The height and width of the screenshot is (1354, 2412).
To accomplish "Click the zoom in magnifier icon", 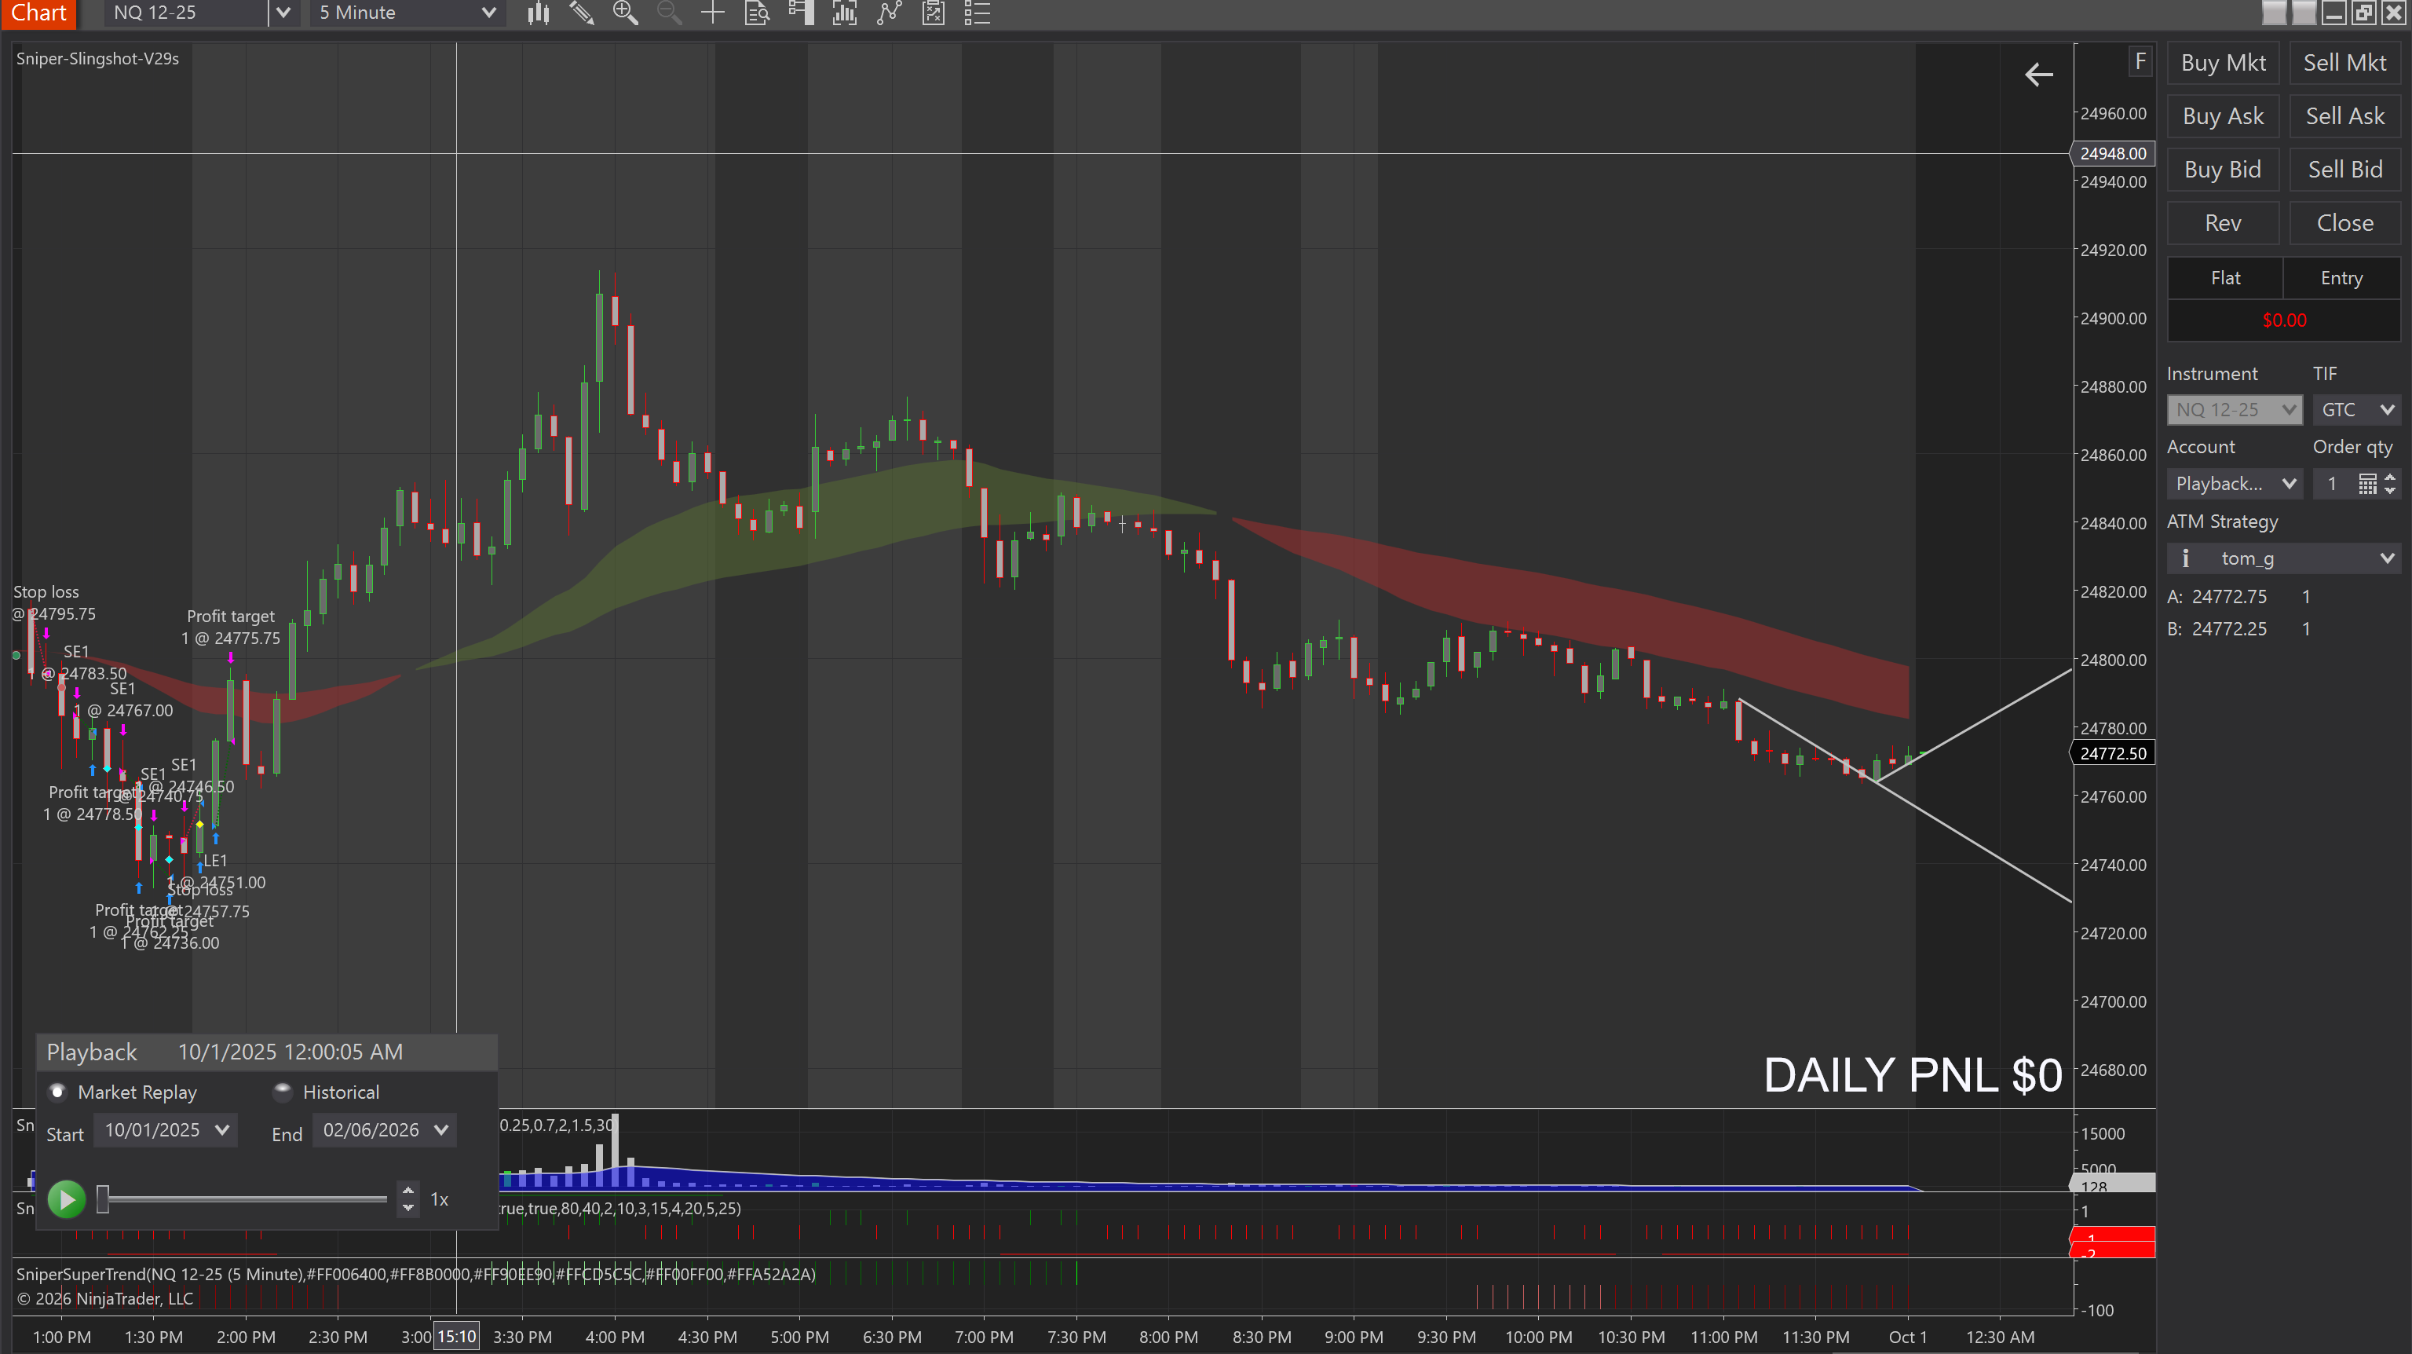I will (624, 13).
